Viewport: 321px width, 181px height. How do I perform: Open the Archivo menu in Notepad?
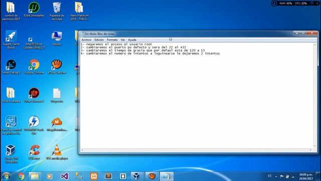tap(86, 40)
